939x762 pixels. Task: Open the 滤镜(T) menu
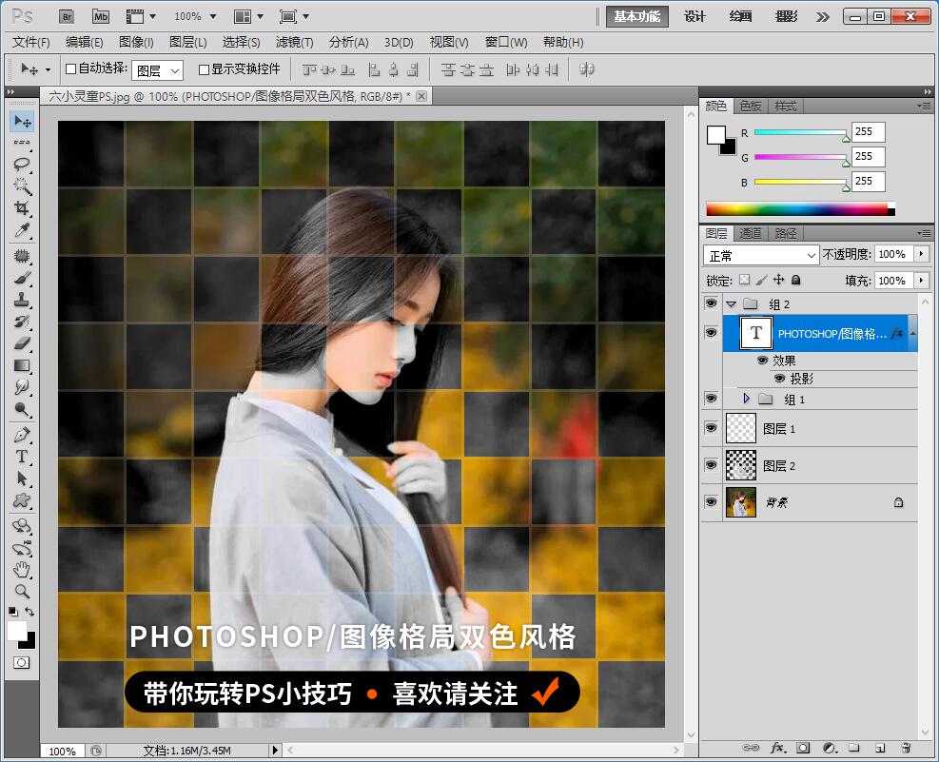[x=295, y=43]
